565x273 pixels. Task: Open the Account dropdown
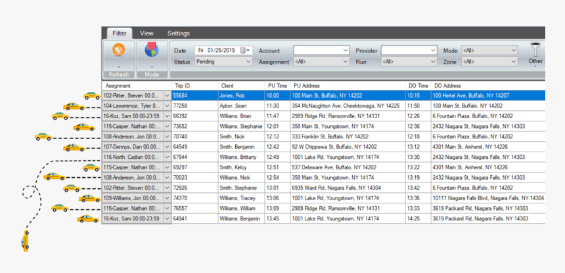point(346,51)
